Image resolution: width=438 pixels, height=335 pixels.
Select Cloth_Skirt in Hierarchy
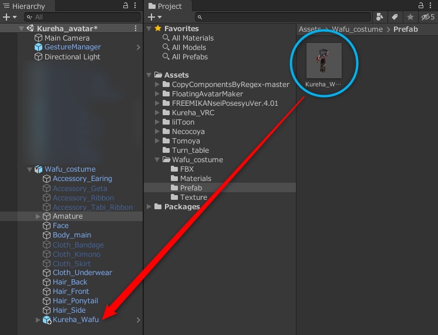point(72,263)
